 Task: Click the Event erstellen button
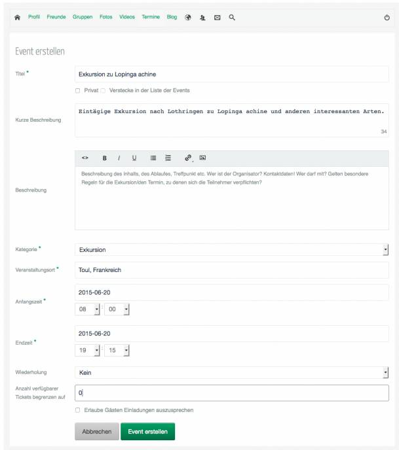click(x=148, y=431)
